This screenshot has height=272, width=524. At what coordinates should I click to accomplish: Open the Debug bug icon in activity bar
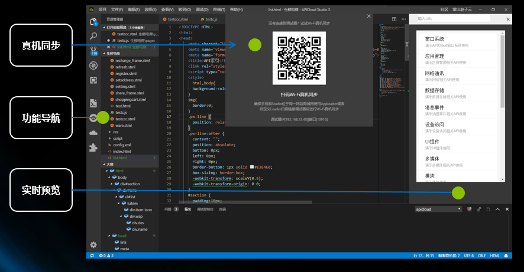93,65
